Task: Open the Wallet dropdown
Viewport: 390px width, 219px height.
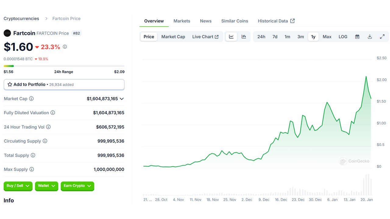Action: coord(47,186)
